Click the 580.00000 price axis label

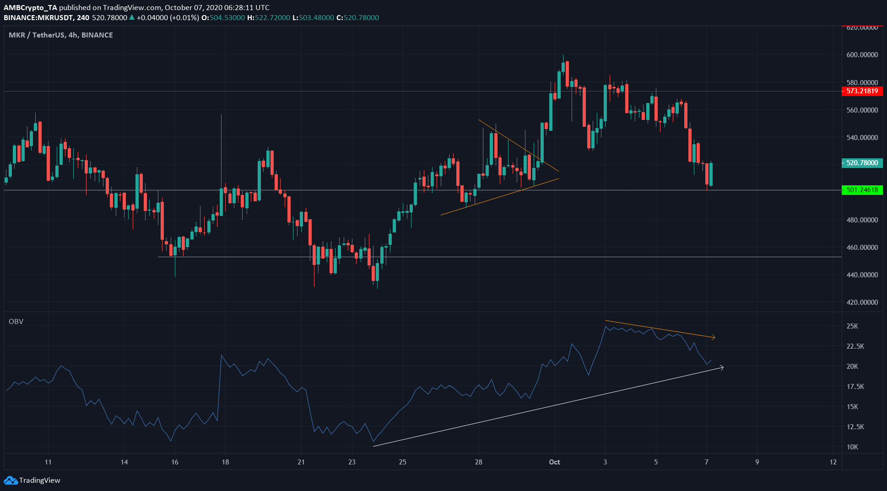click(x=862, y=83)
